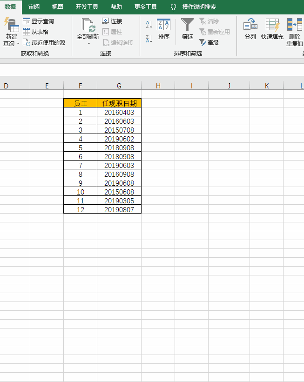Viewport: 304px width, 382px height.
Task: Select column H header
Action: pos(158,86)
